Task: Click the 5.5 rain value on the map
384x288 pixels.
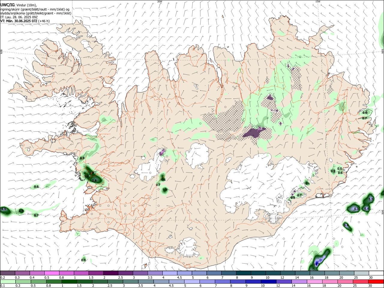Action: [371, 199]
